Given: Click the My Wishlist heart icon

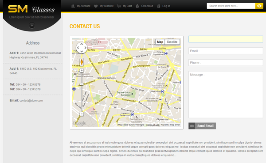Looking at the screenshot, I should pos(96,6).
